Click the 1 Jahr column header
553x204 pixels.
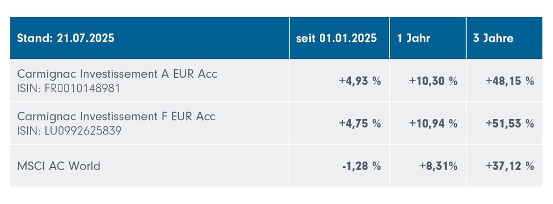(428, 38)
